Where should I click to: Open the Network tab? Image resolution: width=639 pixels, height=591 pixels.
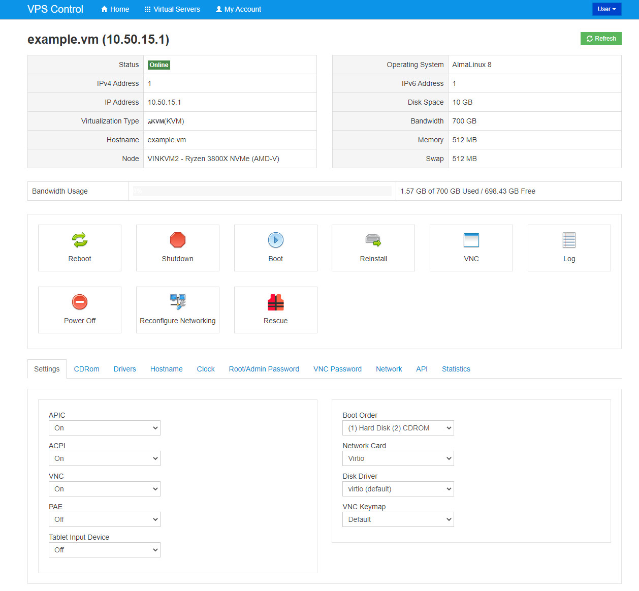[389, 369]
